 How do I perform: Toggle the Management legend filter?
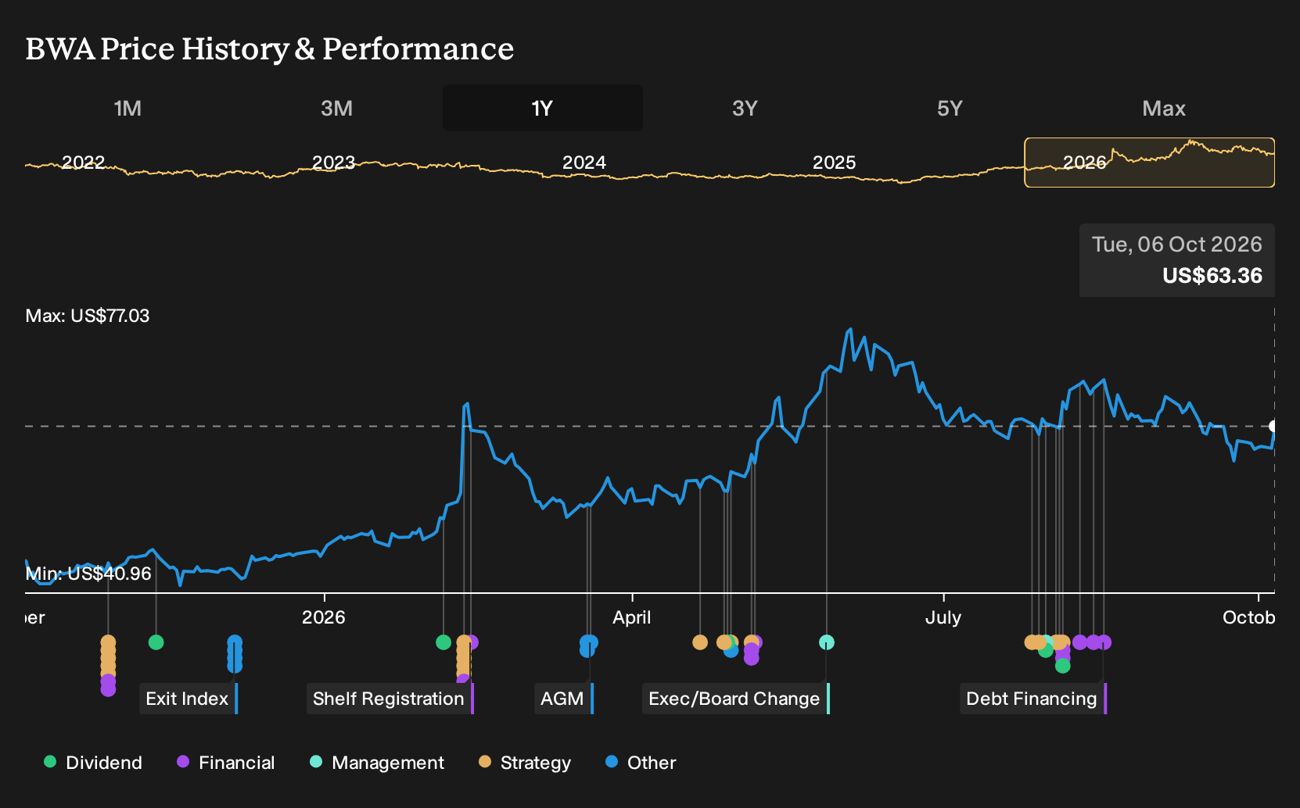[377, 763]
